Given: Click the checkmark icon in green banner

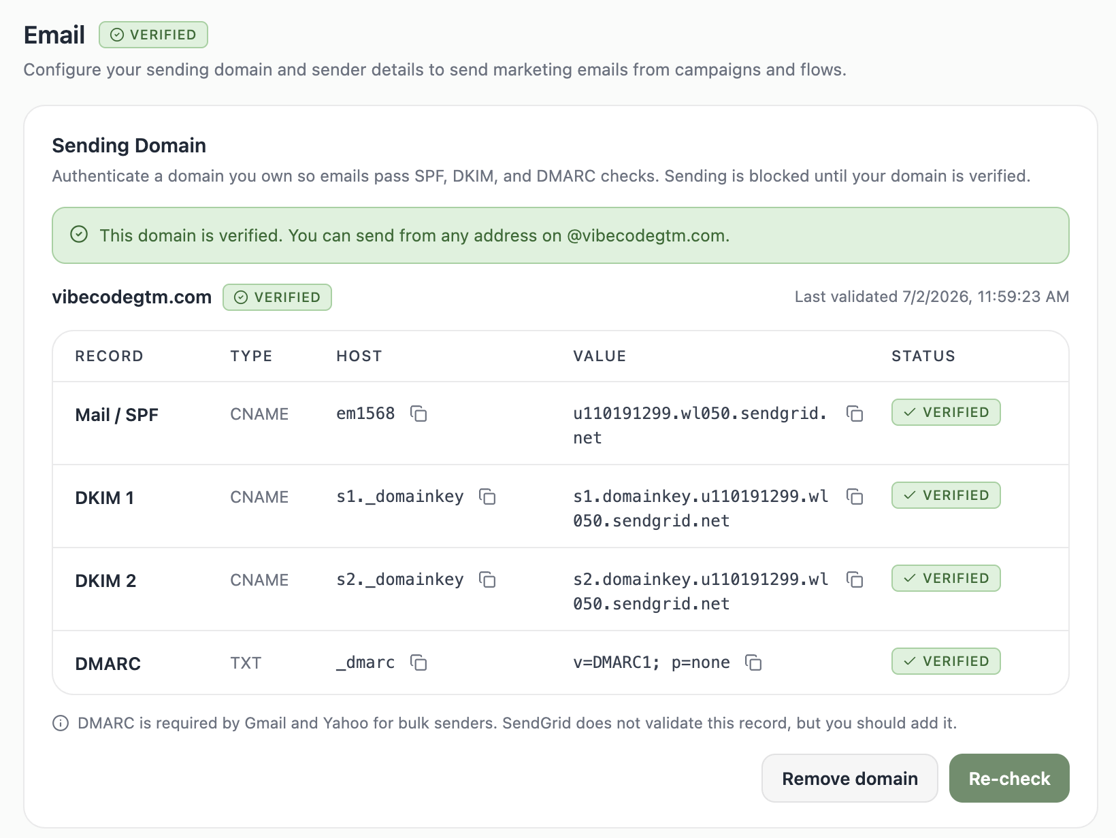Looking at the screenshot, I should (79, 235).
